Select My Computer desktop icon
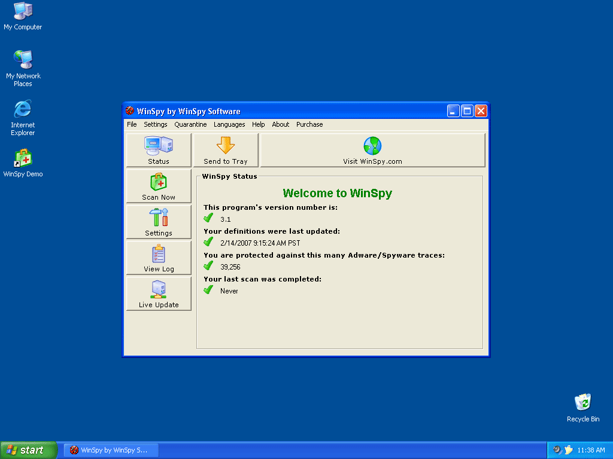The image size is (613, 459). 23,12
